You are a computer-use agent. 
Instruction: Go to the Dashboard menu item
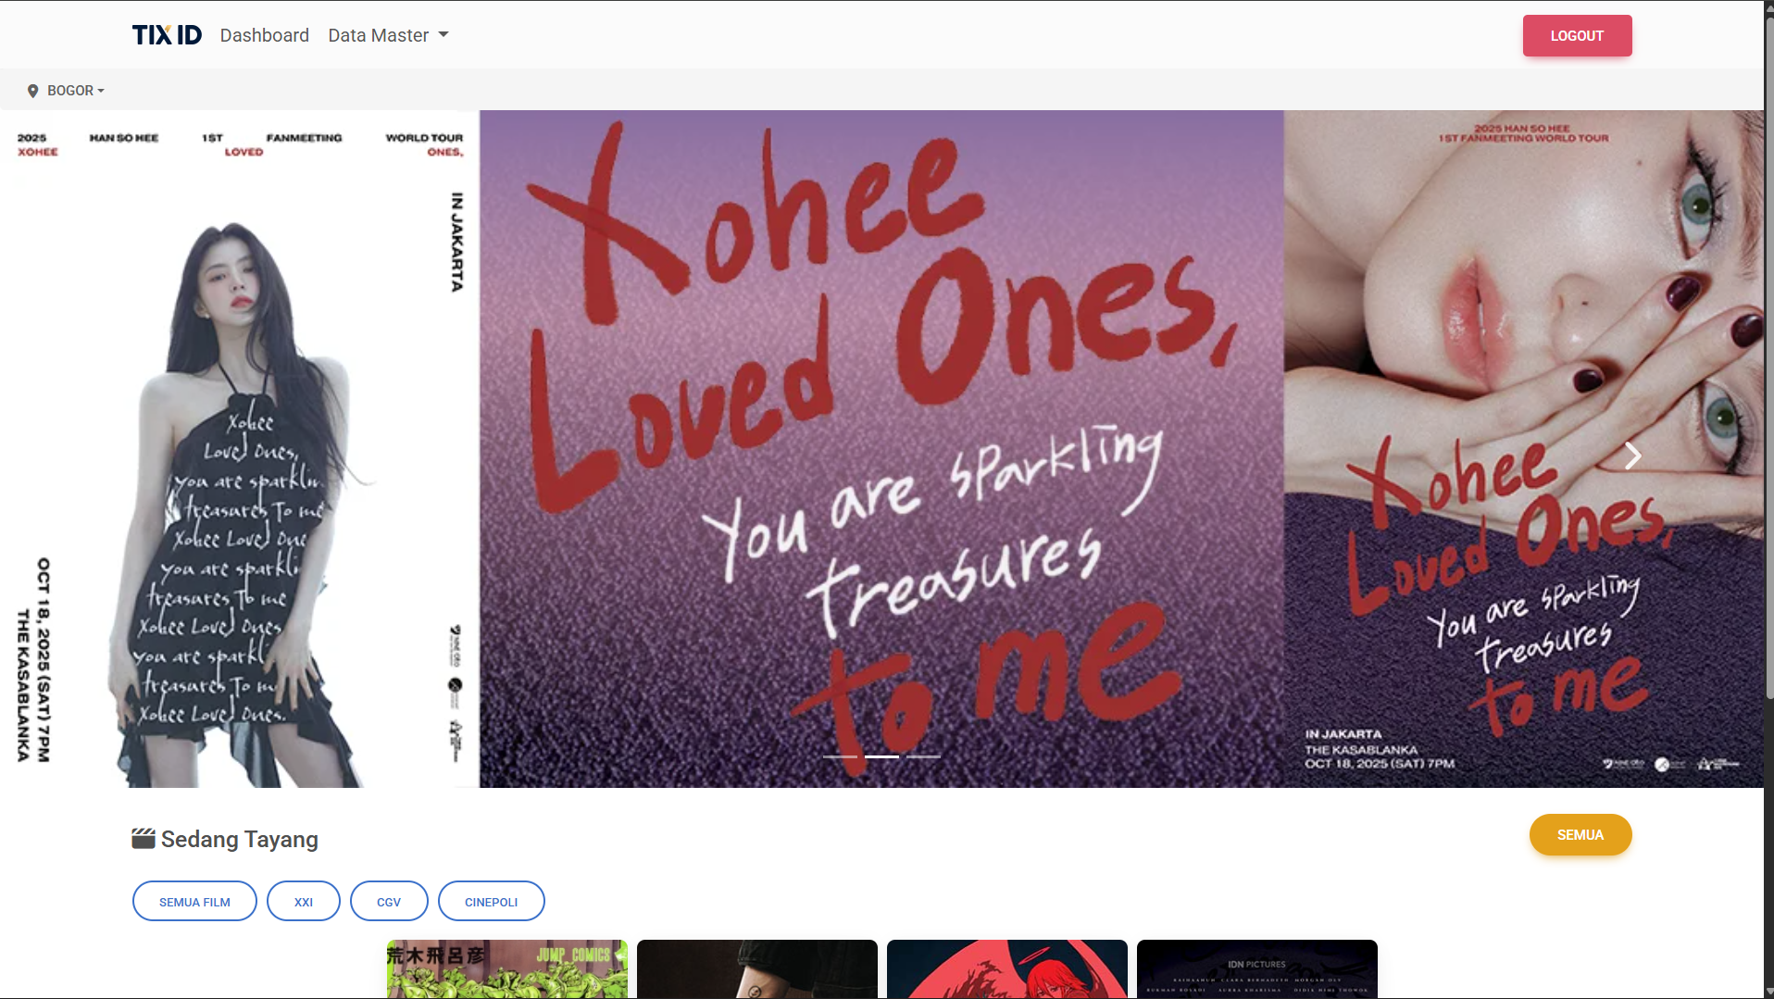(x=264, y=35)
